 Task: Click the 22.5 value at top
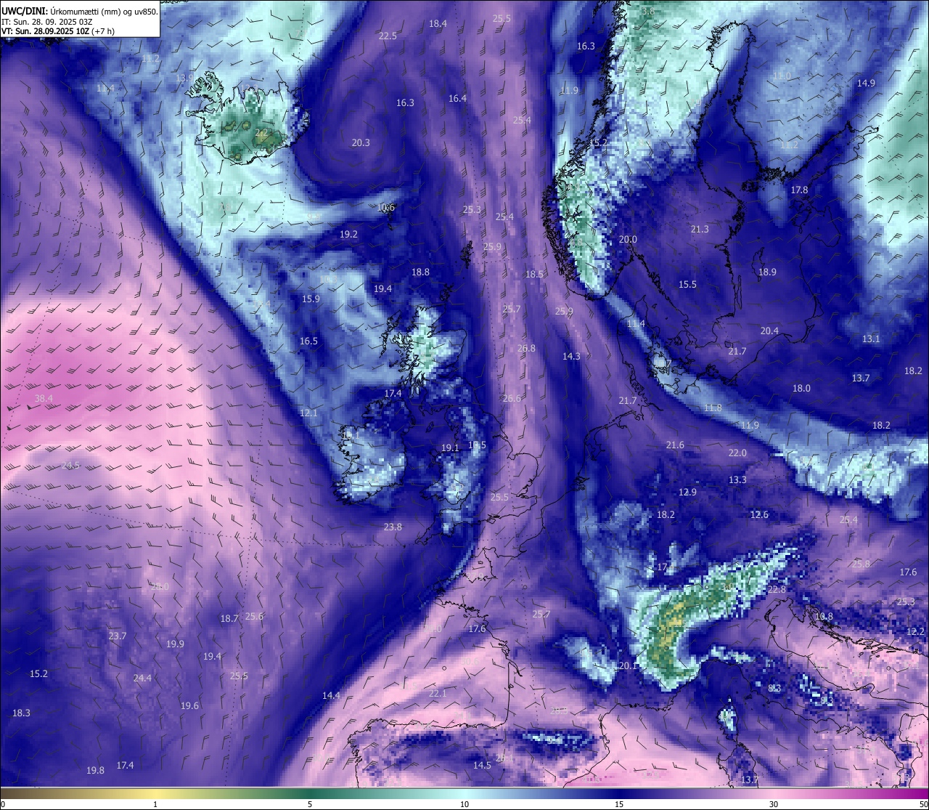pyautogui.click(x=388, y=36)
